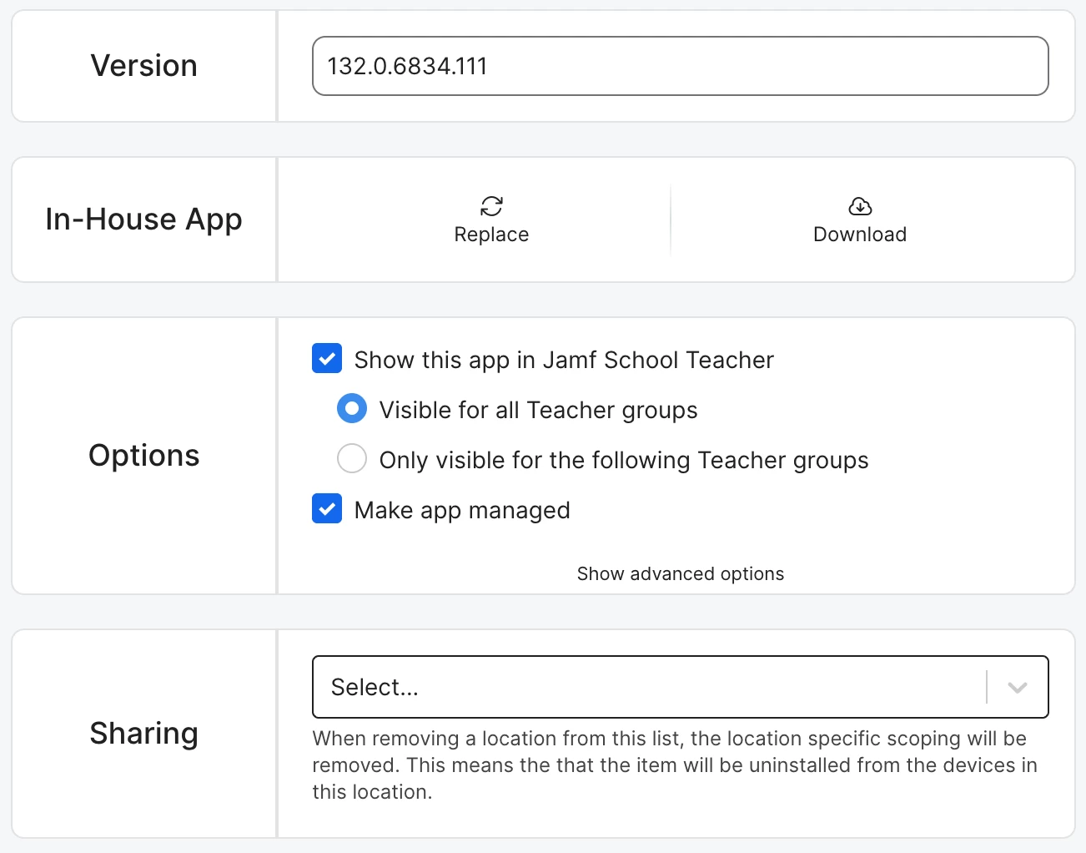Click the Replace circular arrows icon
The height and width of the screenshot is (853, 1086).
491,206
